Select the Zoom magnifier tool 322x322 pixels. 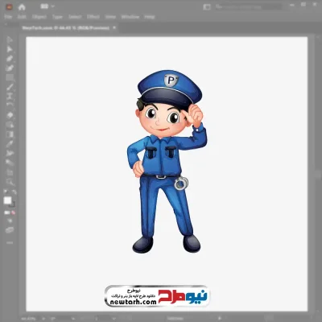pyautogui.click(x=10, y=182)
